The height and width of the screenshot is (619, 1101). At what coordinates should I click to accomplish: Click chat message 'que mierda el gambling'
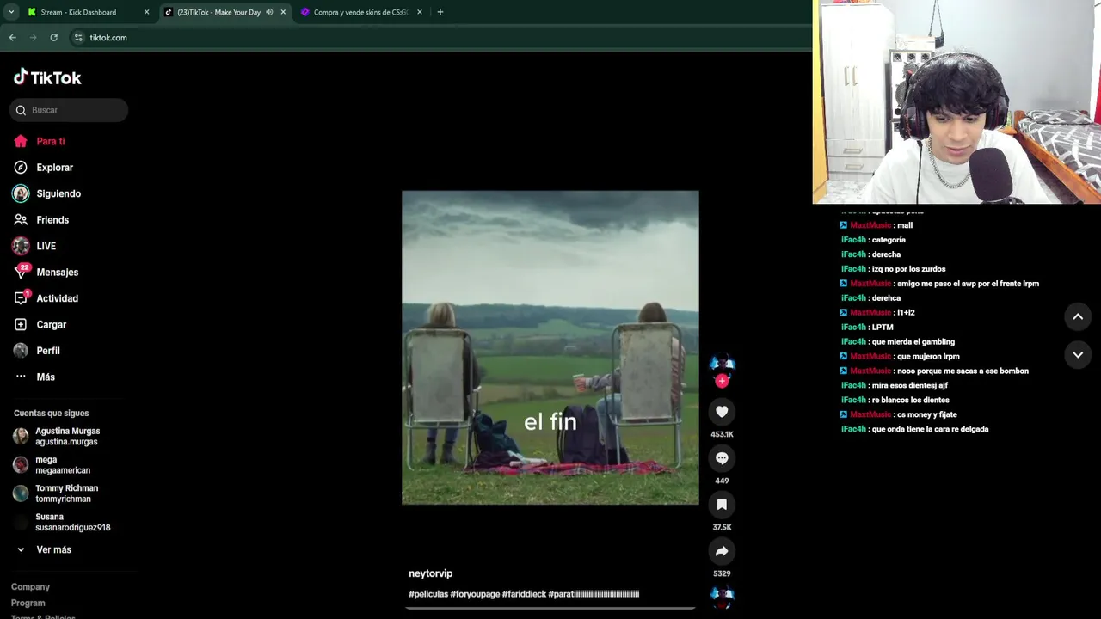pyautogui.click(x=913, y=342)
